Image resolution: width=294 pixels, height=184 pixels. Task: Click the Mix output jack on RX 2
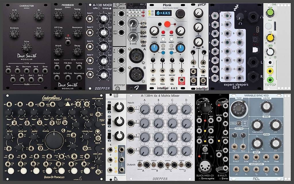[144, 42]
